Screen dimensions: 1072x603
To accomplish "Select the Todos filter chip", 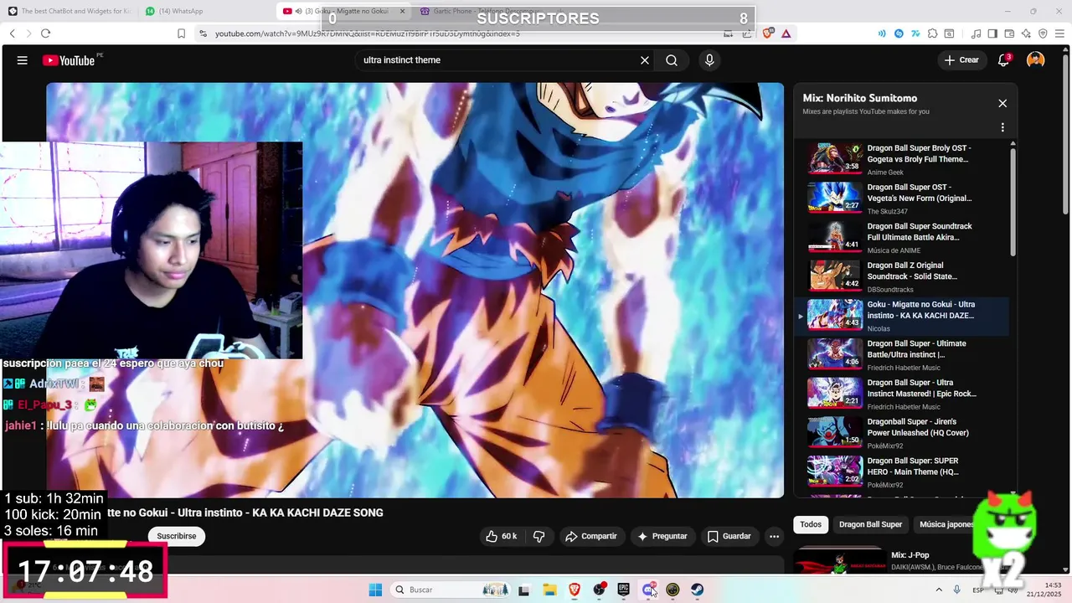I will click(811, 524).
